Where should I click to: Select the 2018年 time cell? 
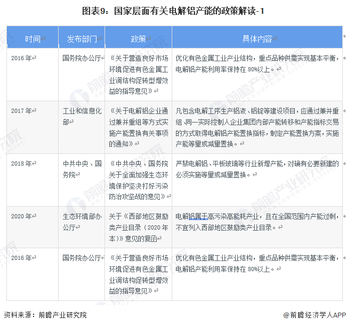click(x=22, y=164)
